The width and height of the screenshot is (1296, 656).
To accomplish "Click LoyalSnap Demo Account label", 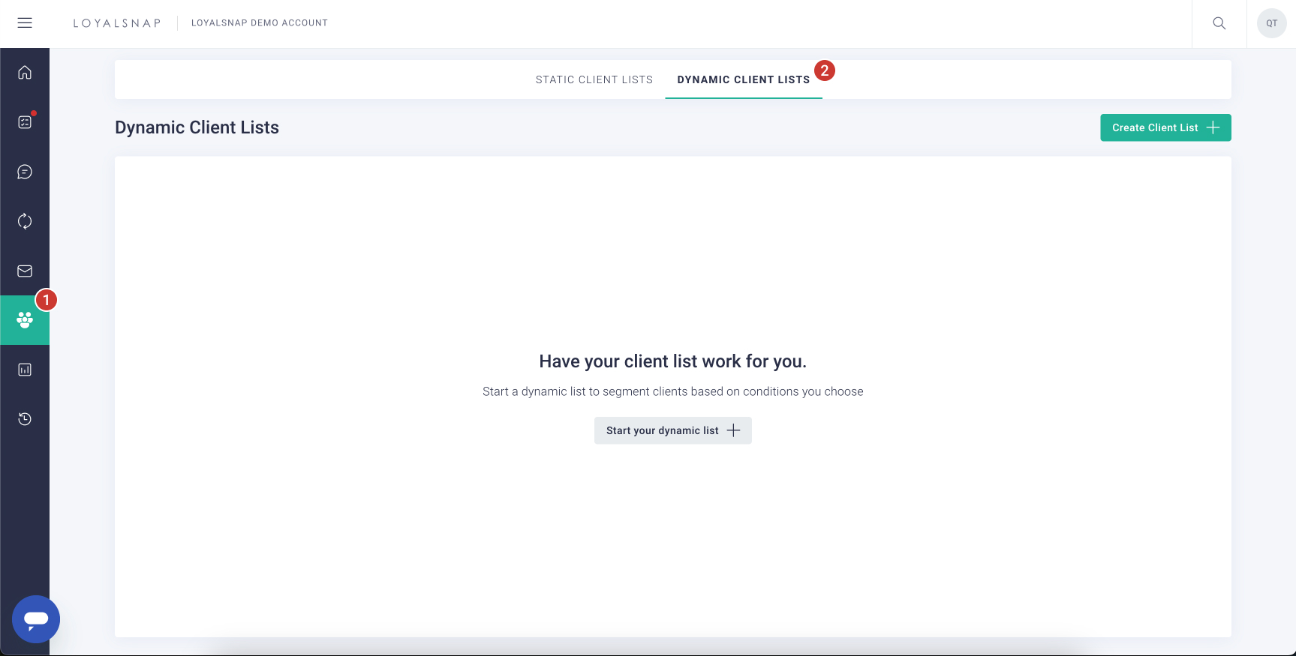I will pyautogui.click(x=260, y=23).
